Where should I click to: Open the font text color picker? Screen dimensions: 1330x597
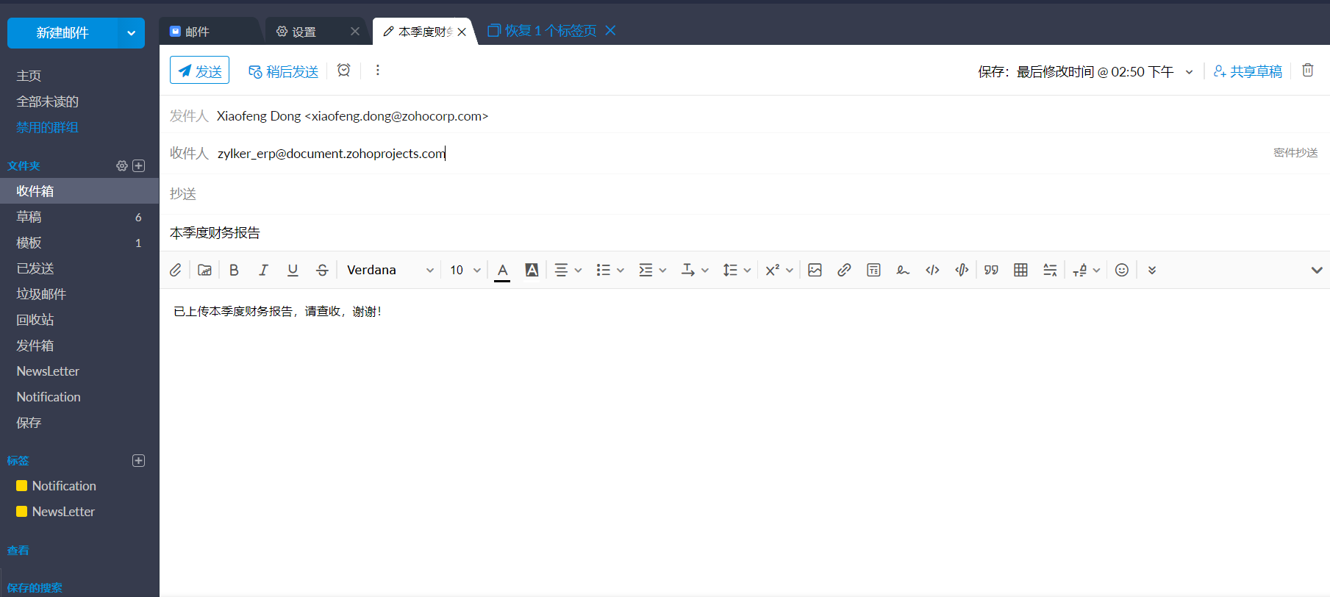(x=502, y=270)
